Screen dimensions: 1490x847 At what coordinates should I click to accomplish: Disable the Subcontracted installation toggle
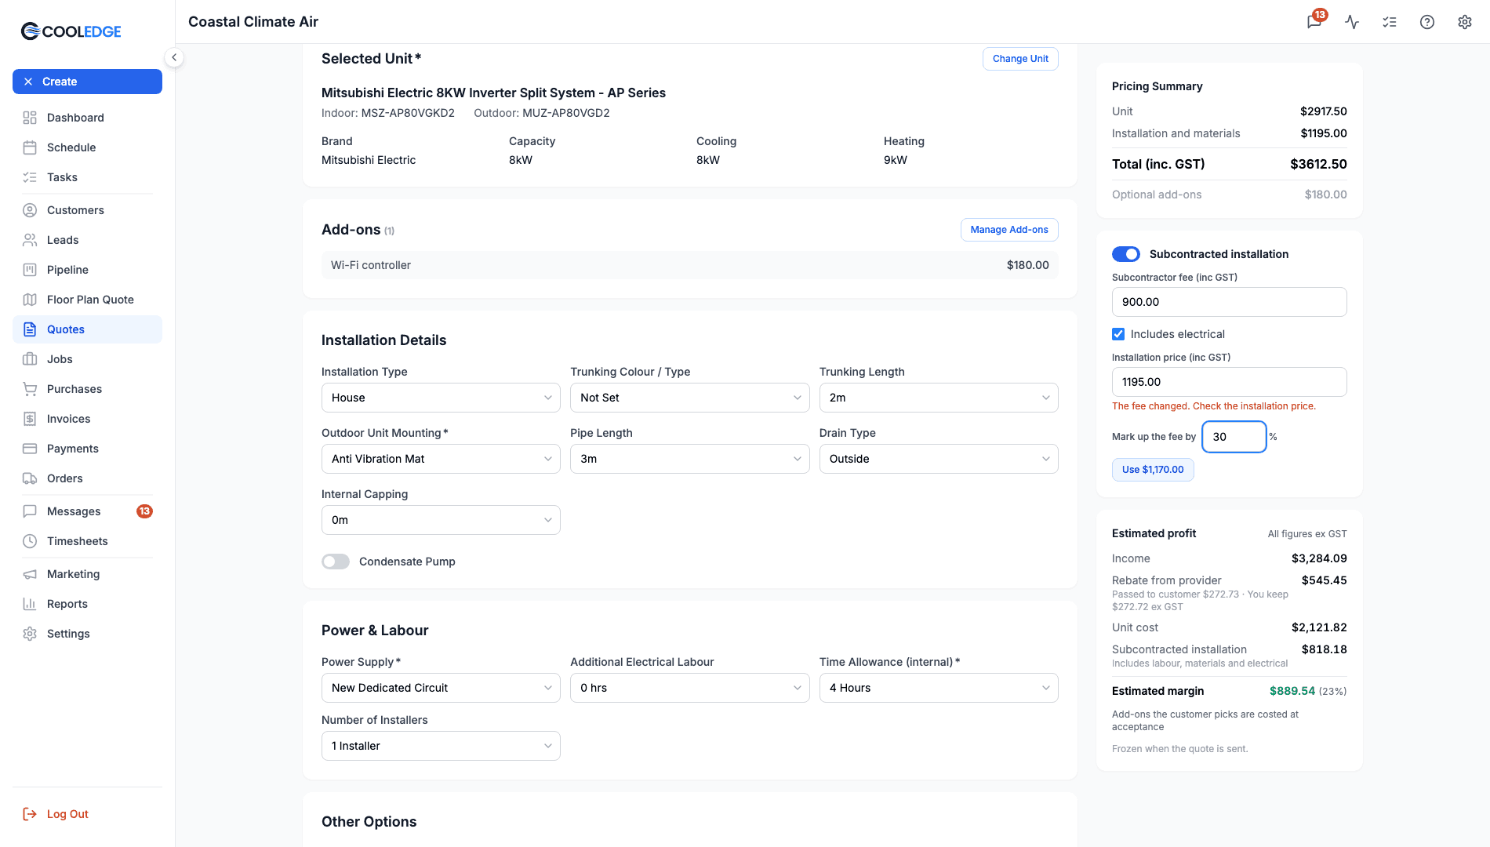1126,254
